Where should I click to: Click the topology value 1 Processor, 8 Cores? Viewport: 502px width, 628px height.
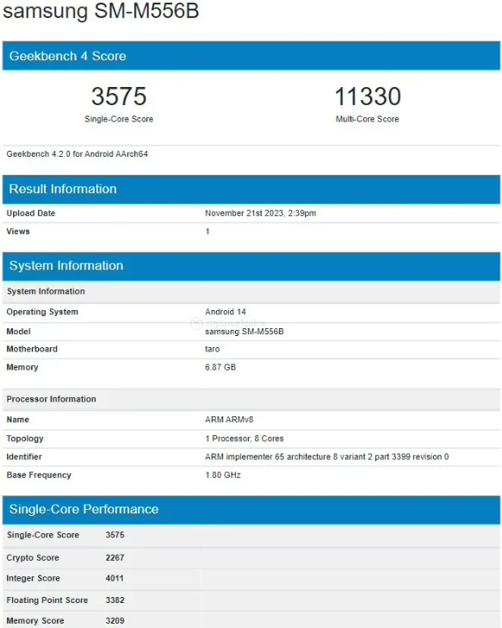[245, 438]
